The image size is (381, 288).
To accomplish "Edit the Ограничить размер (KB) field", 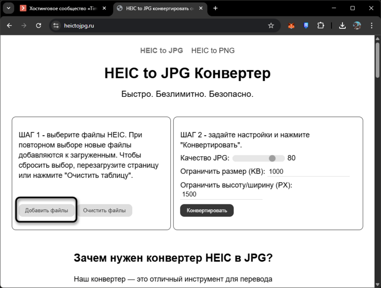I will (309, 171).
